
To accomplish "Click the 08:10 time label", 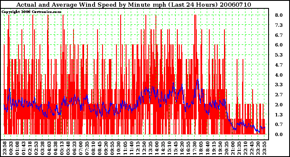I will coord(93,148).
